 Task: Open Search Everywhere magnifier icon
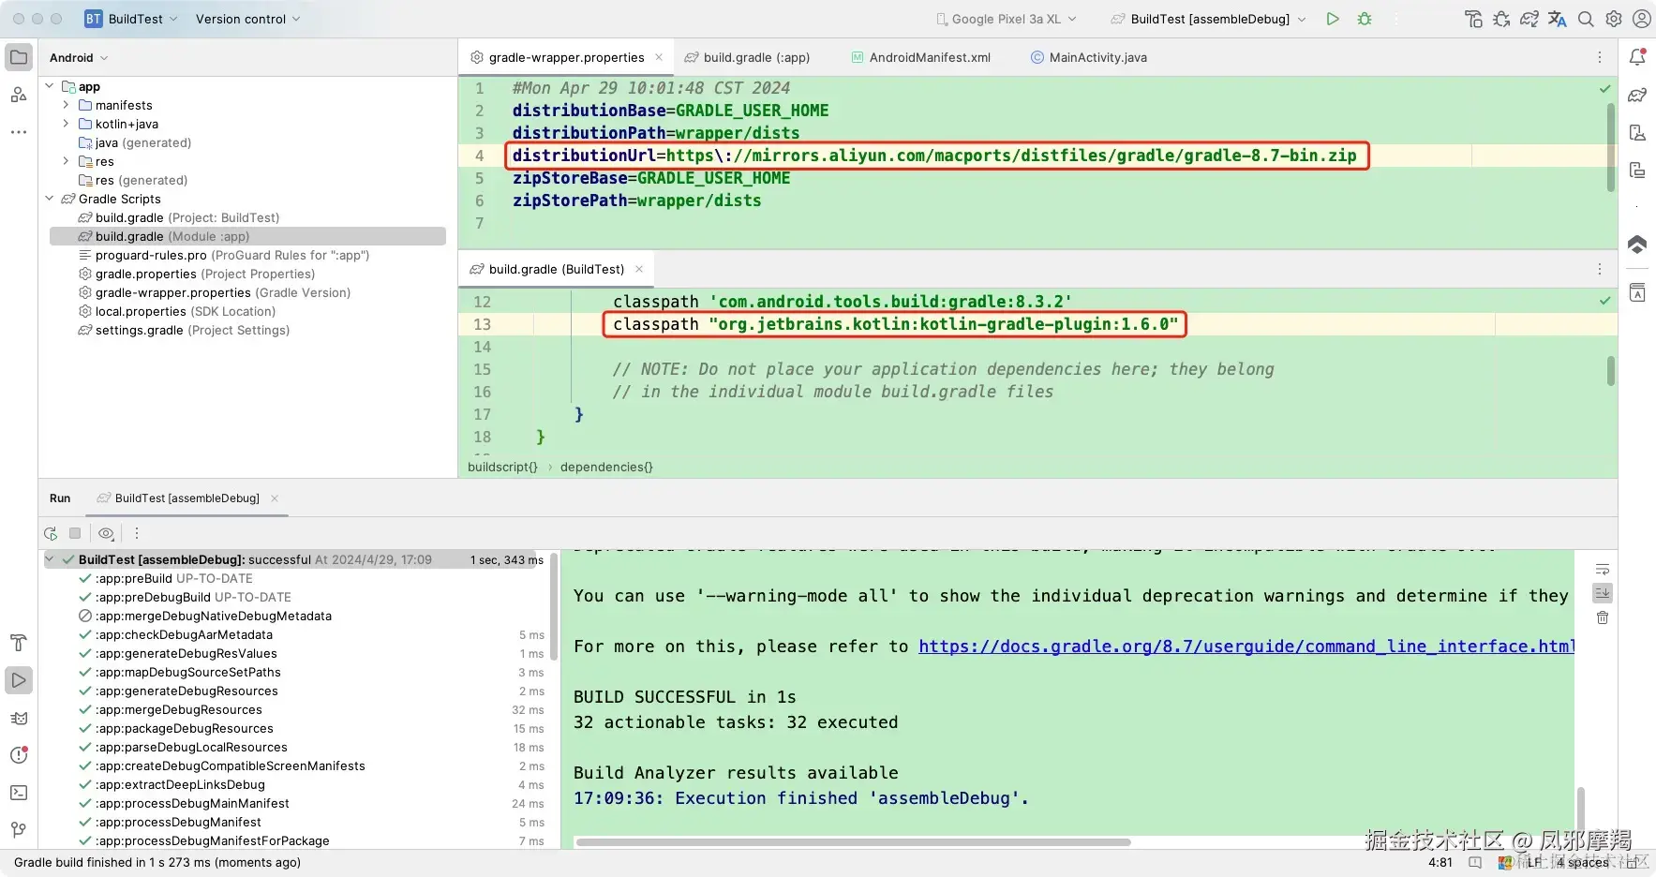[1586, 19]
